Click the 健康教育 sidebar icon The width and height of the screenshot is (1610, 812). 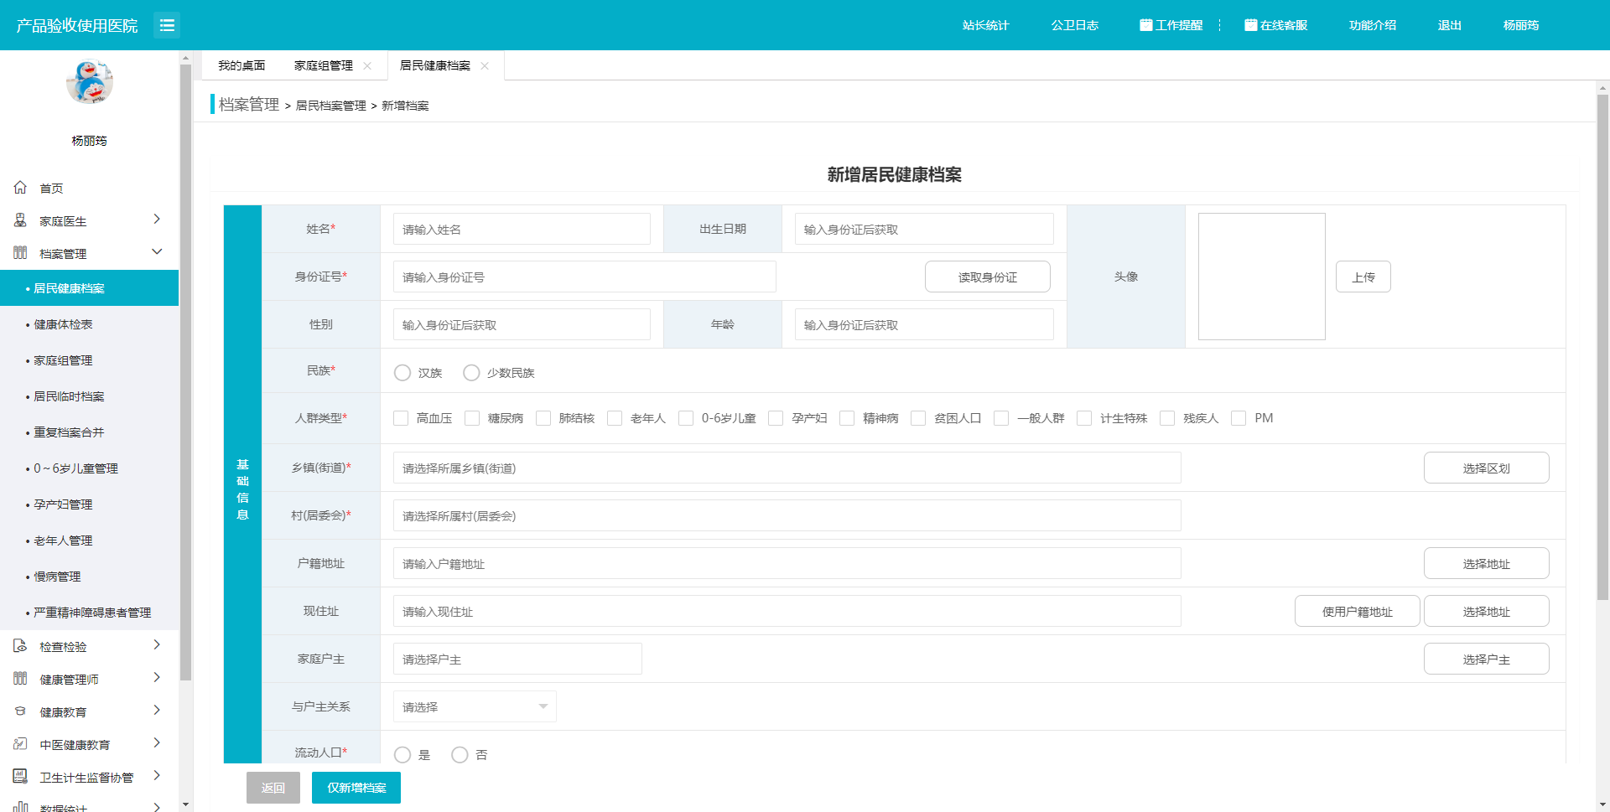pos(20,711)
